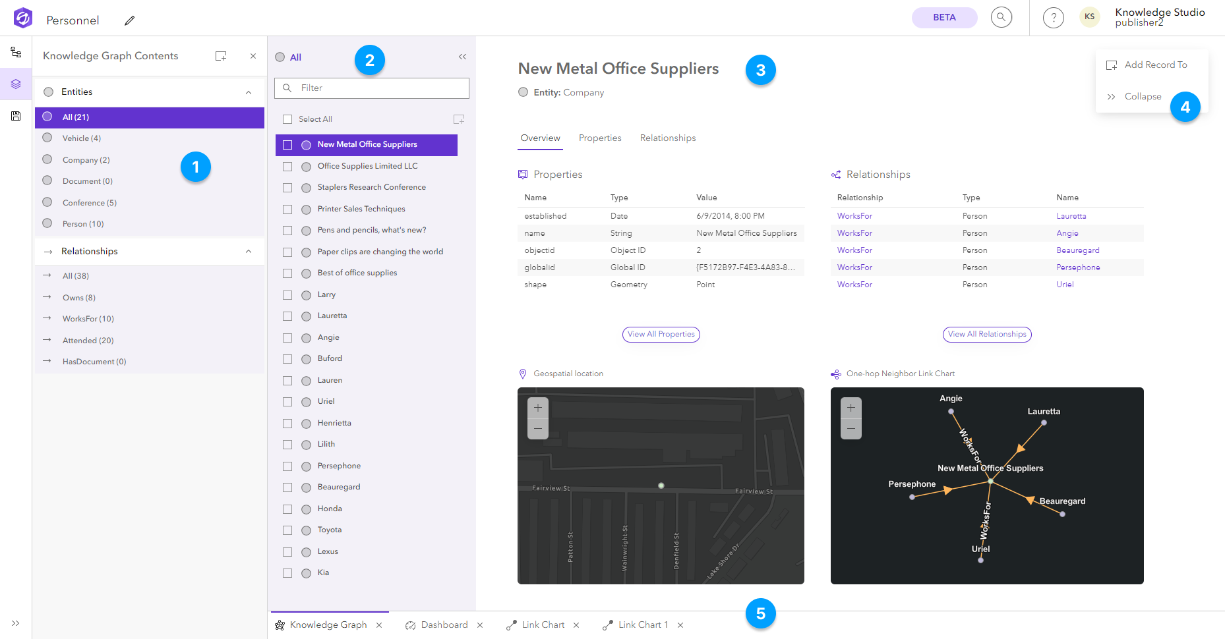Tick the checkbox for Office Supplies Limited LLC
The width and height of the screenshot is (1225, 639).
(287, 167)
